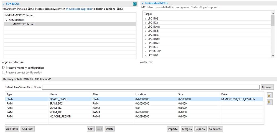Open the mcuxpresso.nxp.com link
This screenshot has width=277, height=133.
coord(79,9)
